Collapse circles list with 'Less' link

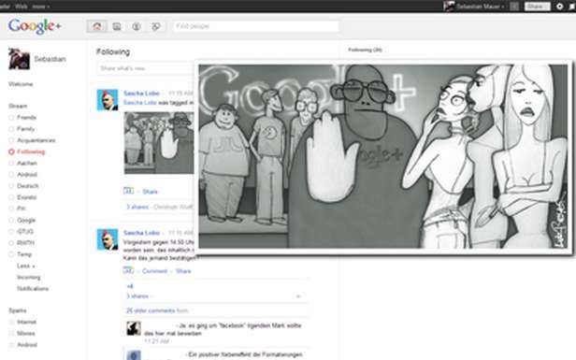point(26,266)
